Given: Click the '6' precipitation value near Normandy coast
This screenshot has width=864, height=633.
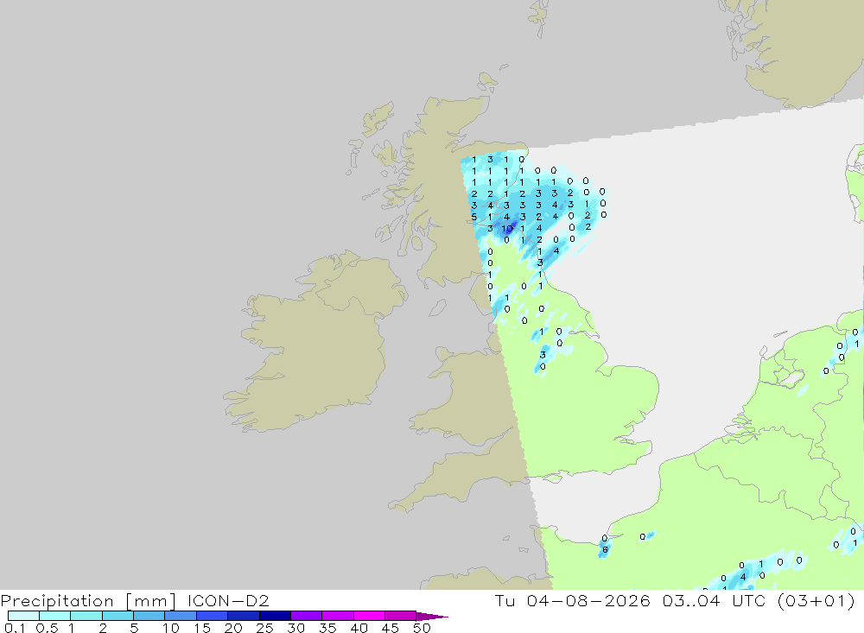Looking at the screenshot, I should click(x=605, y=549).
